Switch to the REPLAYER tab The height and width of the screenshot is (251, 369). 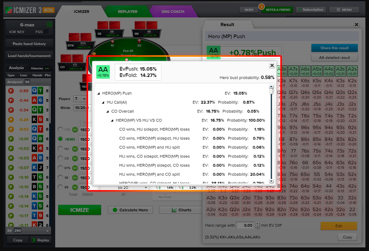[x=127, y=12]
